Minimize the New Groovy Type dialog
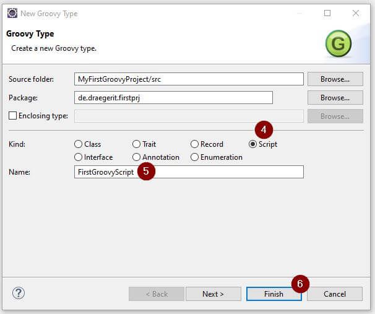 299,13
